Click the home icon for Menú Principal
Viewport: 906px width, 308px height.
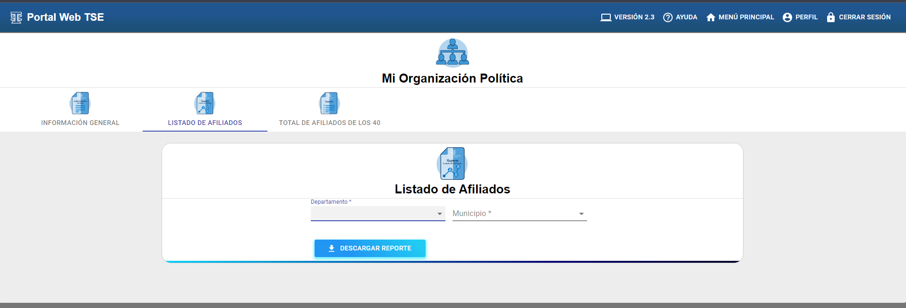[710, 17]
